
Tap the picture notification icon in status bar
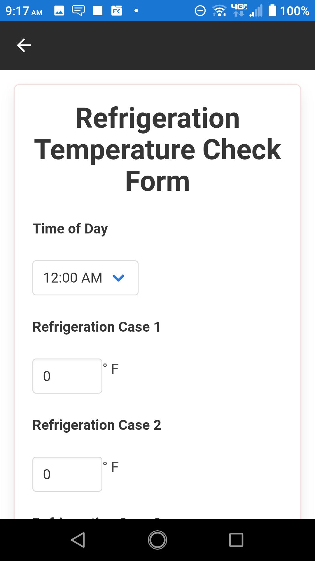59,11
